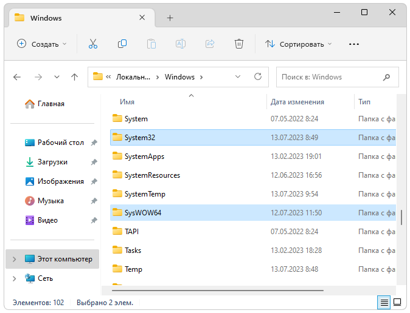Click the Cut scissors icon
The height and width of the screenshot is (313, 410).
(x=93, y=44)
